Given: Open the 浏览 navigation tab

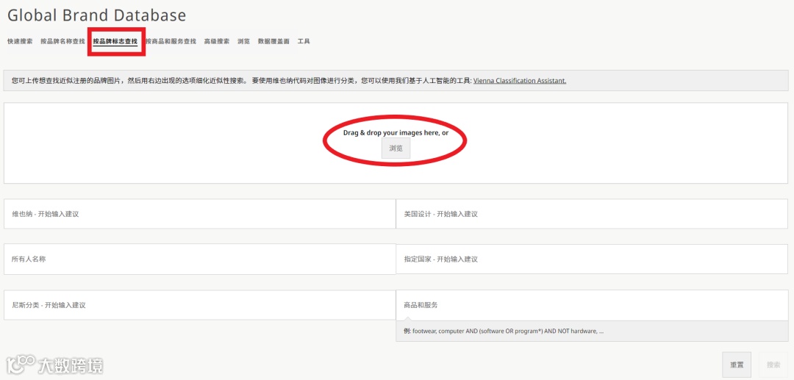Looking at the screenshot, I should [x=243, y=41].
